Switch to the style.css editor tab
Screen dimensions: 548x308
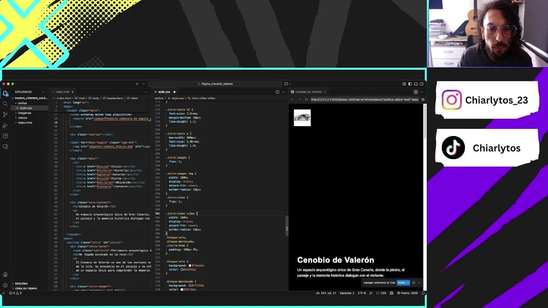164,92
